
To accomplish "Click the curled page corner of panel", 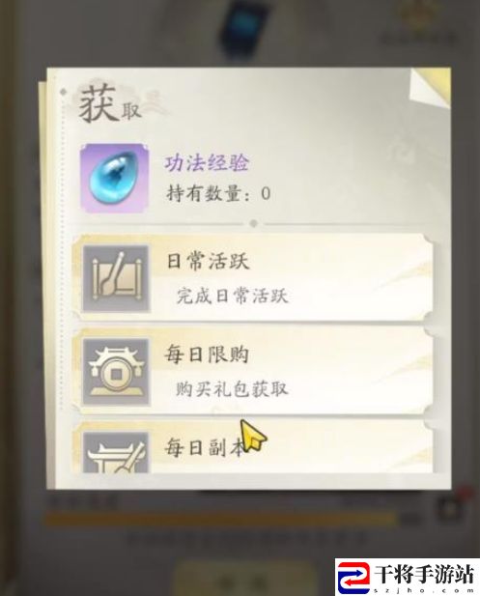I will point(430,87).
